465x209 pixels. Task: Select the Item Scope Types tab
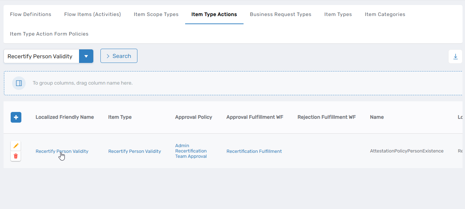[156, 15]
